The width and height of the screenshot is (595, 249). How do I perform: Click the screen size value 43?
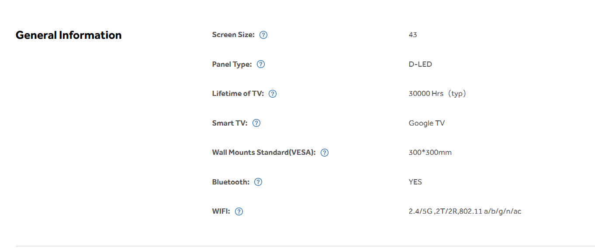tap(413, 35)
